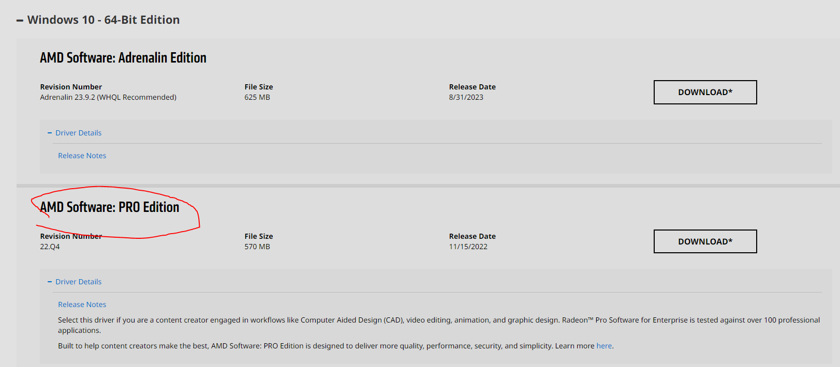Click the AMD Software: PRO Edition heading
This screenshot has width=840, height=367.
(110, 207)
